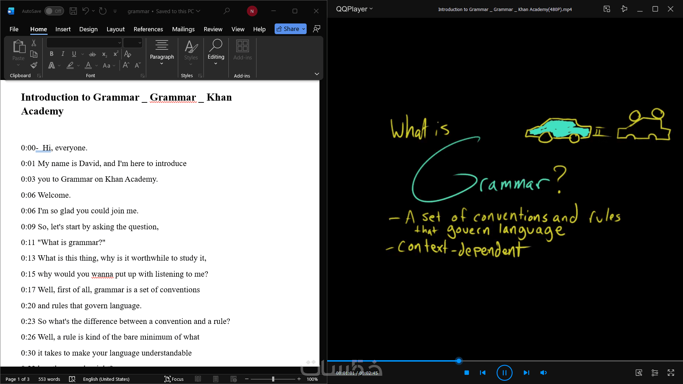This screenshot has height=384, width=683.
Task: Open the font name dropdown
Action: pos(120,43)
